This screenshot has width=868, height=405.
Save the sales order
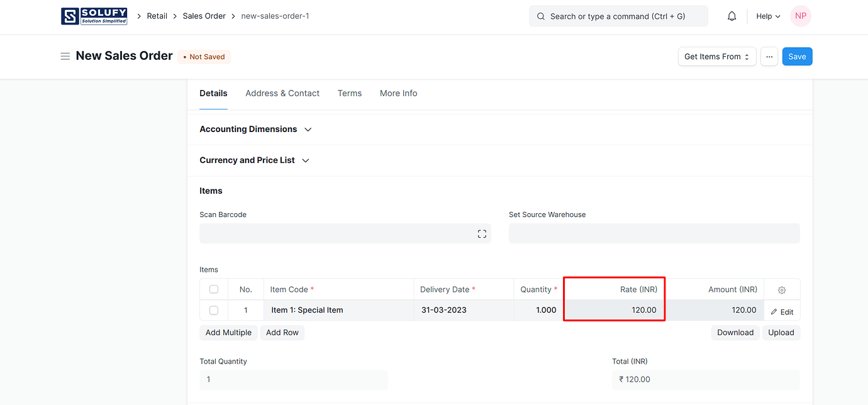click(797, 57)
